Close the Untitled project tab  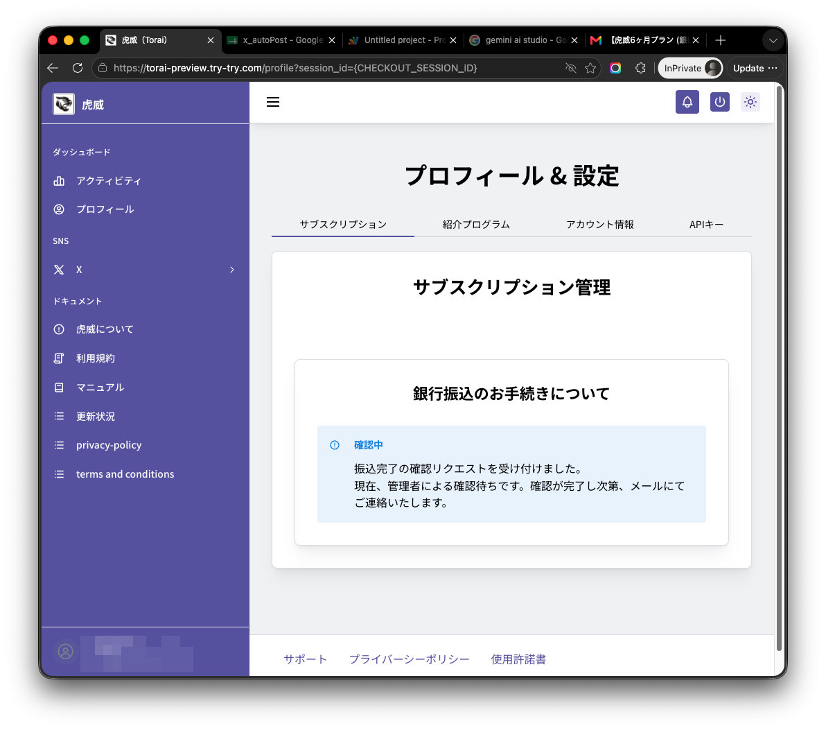[453, 40]
